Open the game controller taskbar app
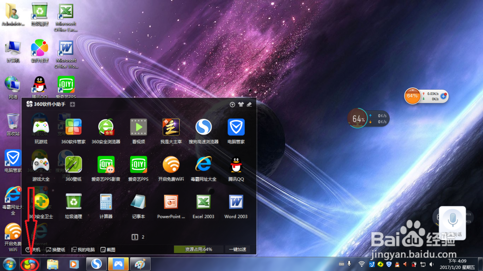Screen dimensions: 483x271 (x=118, y=264)
